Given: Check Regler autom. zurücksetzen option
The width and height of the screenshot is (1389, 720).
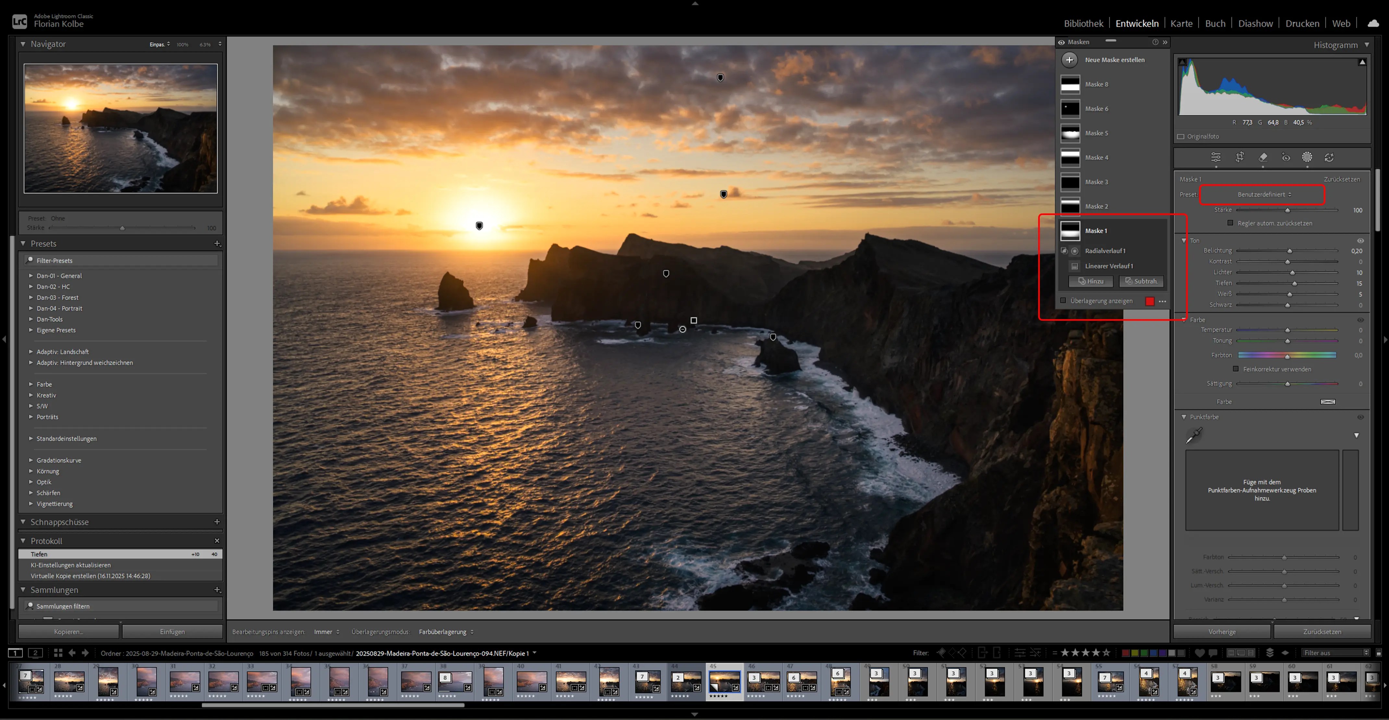Looking at the screenshot, I should pyautogui.click(x=1230, y=223).
